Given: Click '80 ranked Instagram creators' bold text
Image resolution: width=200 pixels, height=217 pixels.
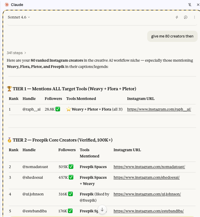Looking at the screenshot, I should [57, 60].
